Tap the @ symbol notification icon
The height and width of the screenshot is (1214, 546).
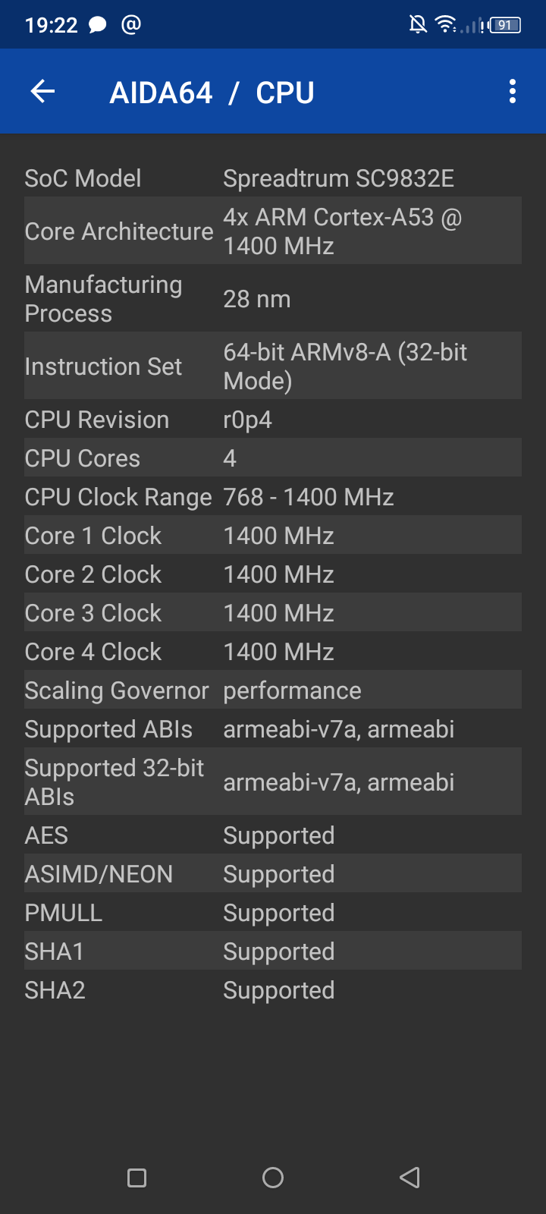point(130,24)
